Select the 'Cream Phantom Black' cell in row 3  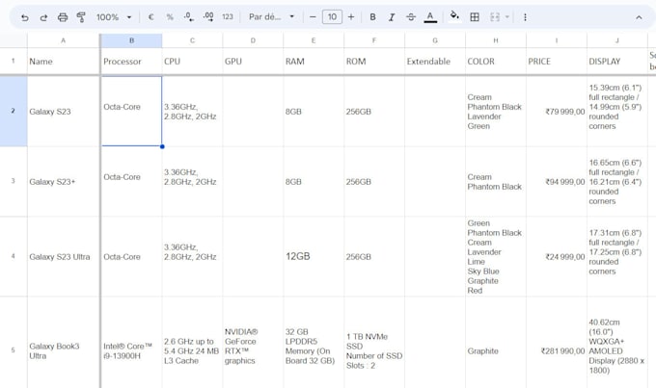(x=496, y=181)
